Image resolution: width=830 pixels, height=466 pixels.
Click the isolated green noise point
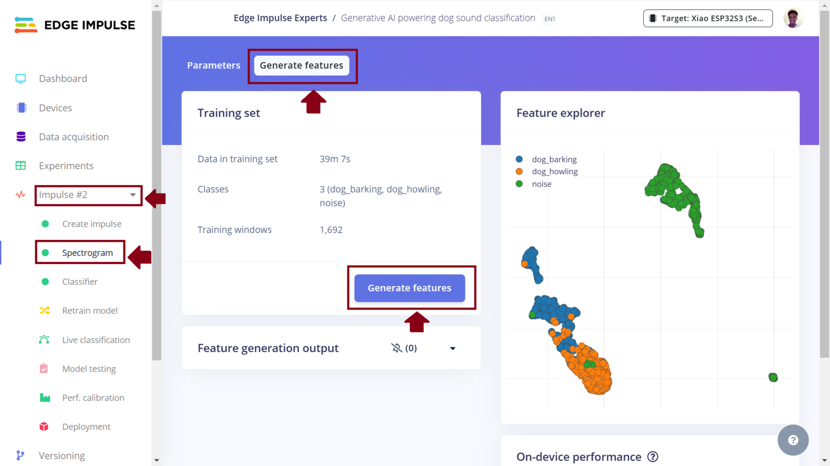pyautogui.click(x=773, y=377)
